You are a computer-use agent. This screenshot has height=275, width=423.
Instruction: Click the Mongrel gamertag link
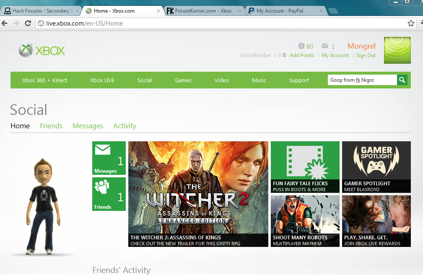(361, 46)
